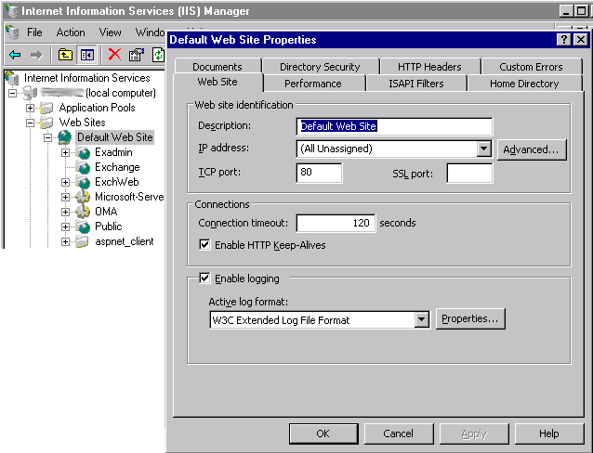The image size is (593, 453).
Task: Click the TCP port field
Action: click(319, 173)
